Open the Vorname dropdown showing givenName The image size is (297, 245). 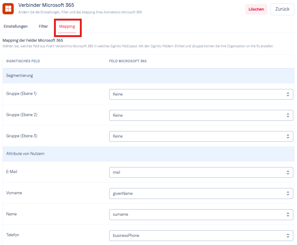coord(201,193)
